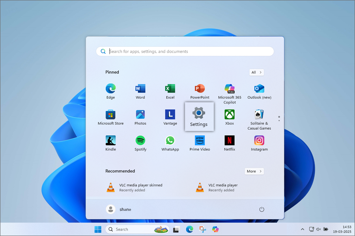Open the Xbox app
The width and height of the screenshot is (355, 236).
click(230, 115)
